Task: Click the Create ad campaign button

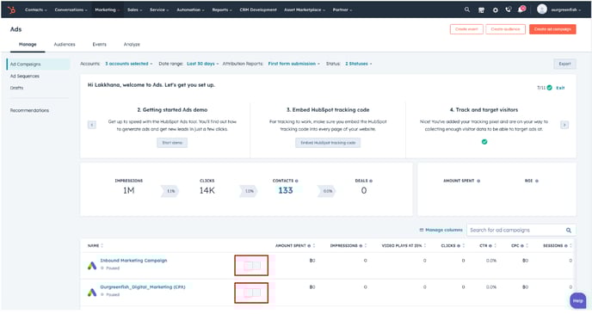Action: coord(552,29)
